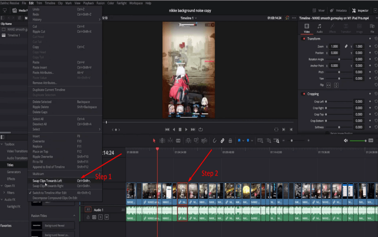This screenshot has height=237, width=378.
Task: Flip the clip vertically
Action: point(336,85)
